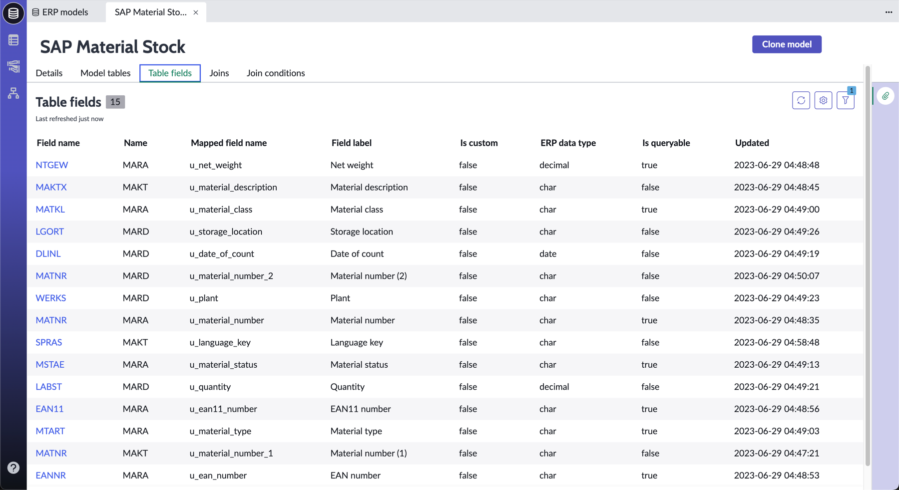Open the NTGEW field link

point(52,165)
